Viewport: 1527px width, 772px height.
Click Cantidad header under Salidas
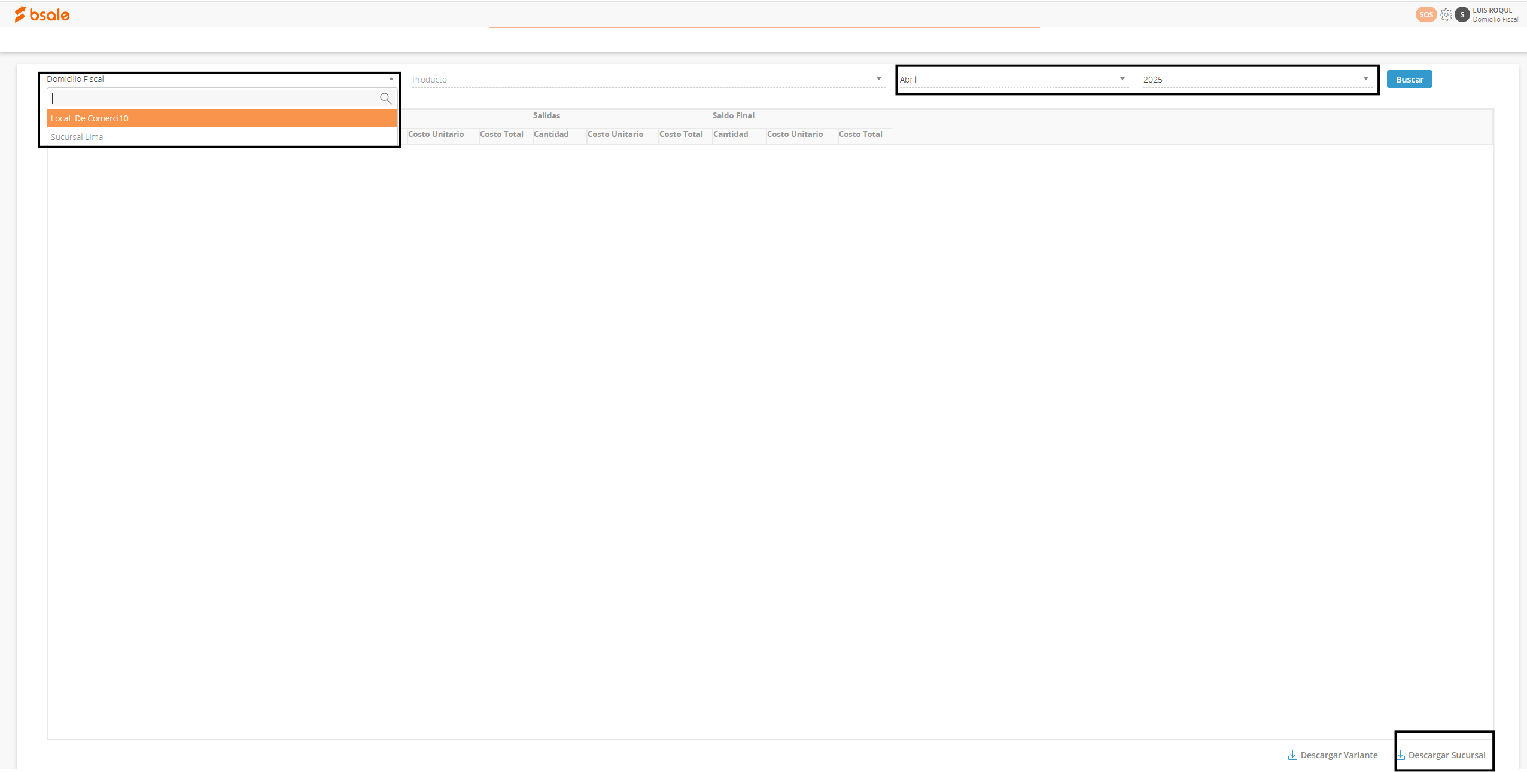551,135
